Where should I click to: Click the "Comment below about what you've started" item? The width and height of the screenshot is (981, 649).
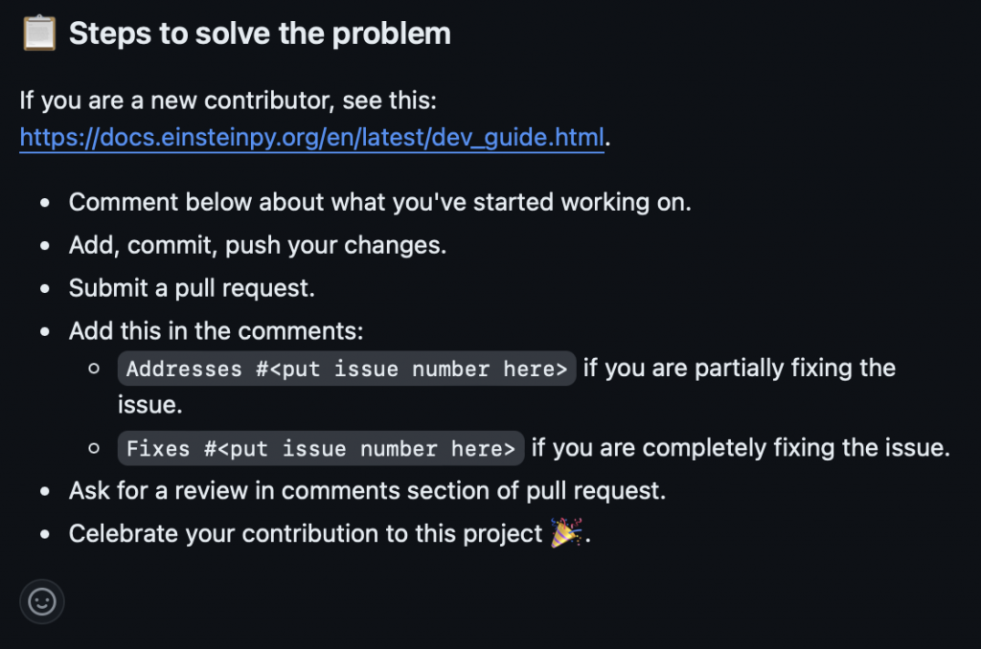pyautogui.click(x=379, y=202)
